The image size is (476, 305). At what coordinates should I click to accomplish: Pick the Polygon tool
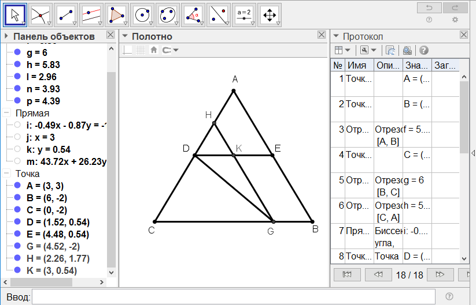118,15
